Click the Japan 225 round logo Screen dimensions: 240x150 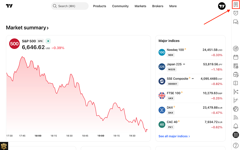point(162,67)
